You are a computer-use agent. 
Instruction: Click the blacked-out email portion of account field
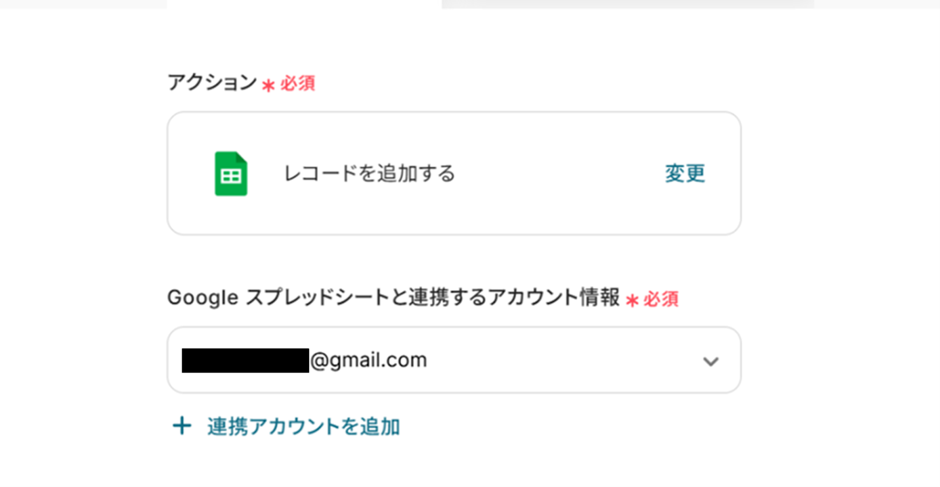tap(246, 360)
